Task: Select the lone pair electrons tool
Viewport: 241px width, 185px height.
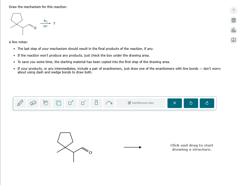Action: (96, 103)
